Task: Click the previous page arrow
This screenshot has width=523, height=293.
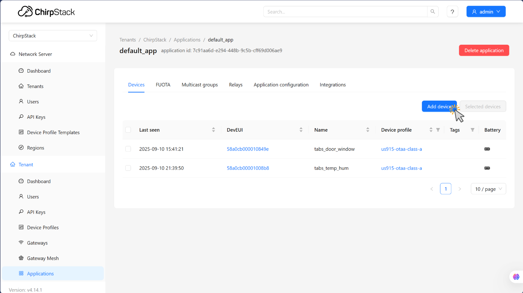Action: click(432, 189)
